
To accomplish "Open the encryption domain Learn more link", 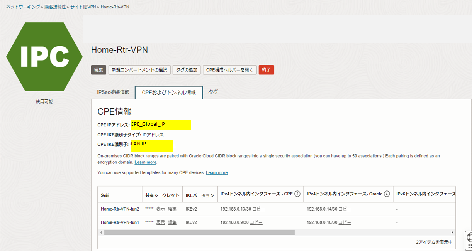I will click(145, 162).
